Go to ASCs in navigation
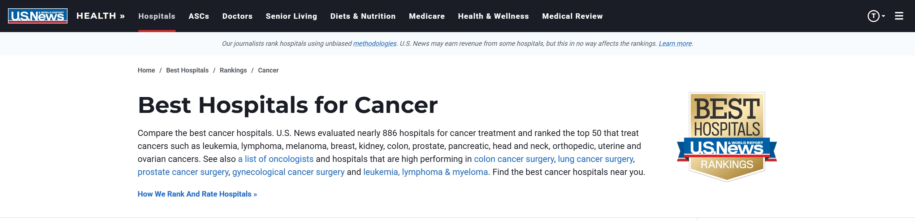915x220 pixels. coord(199,16)
